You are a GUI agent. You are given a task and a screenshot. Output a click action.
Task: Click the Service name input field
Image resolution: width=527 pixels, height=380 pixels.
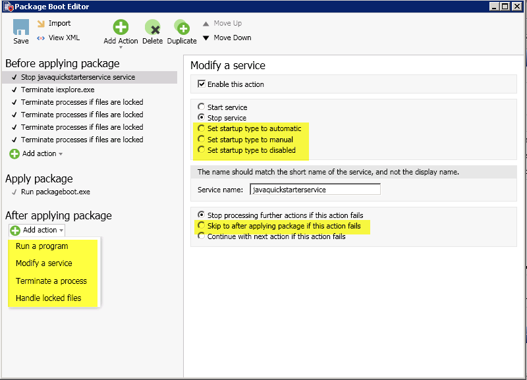[316, 190]
